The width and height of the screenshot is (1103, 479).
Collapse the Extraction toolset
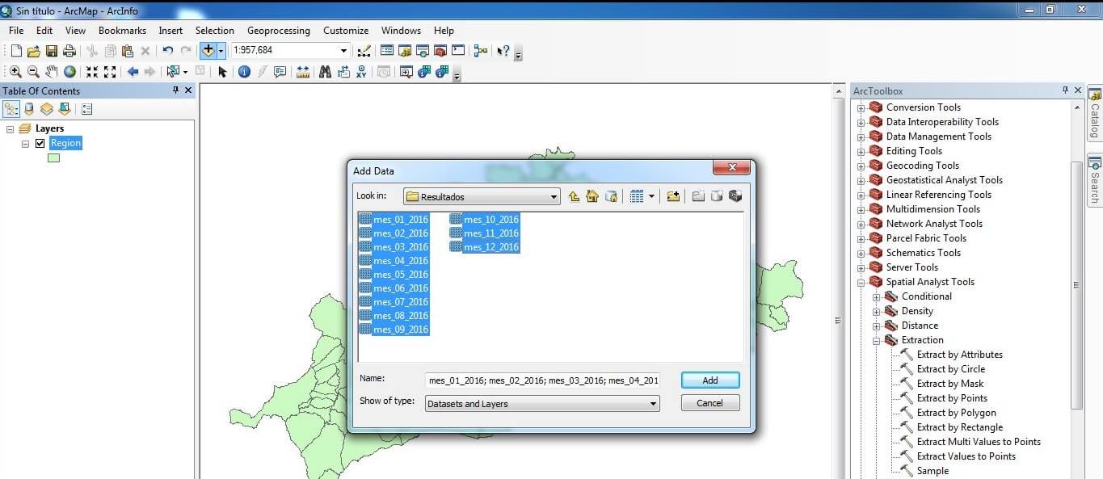877,340
